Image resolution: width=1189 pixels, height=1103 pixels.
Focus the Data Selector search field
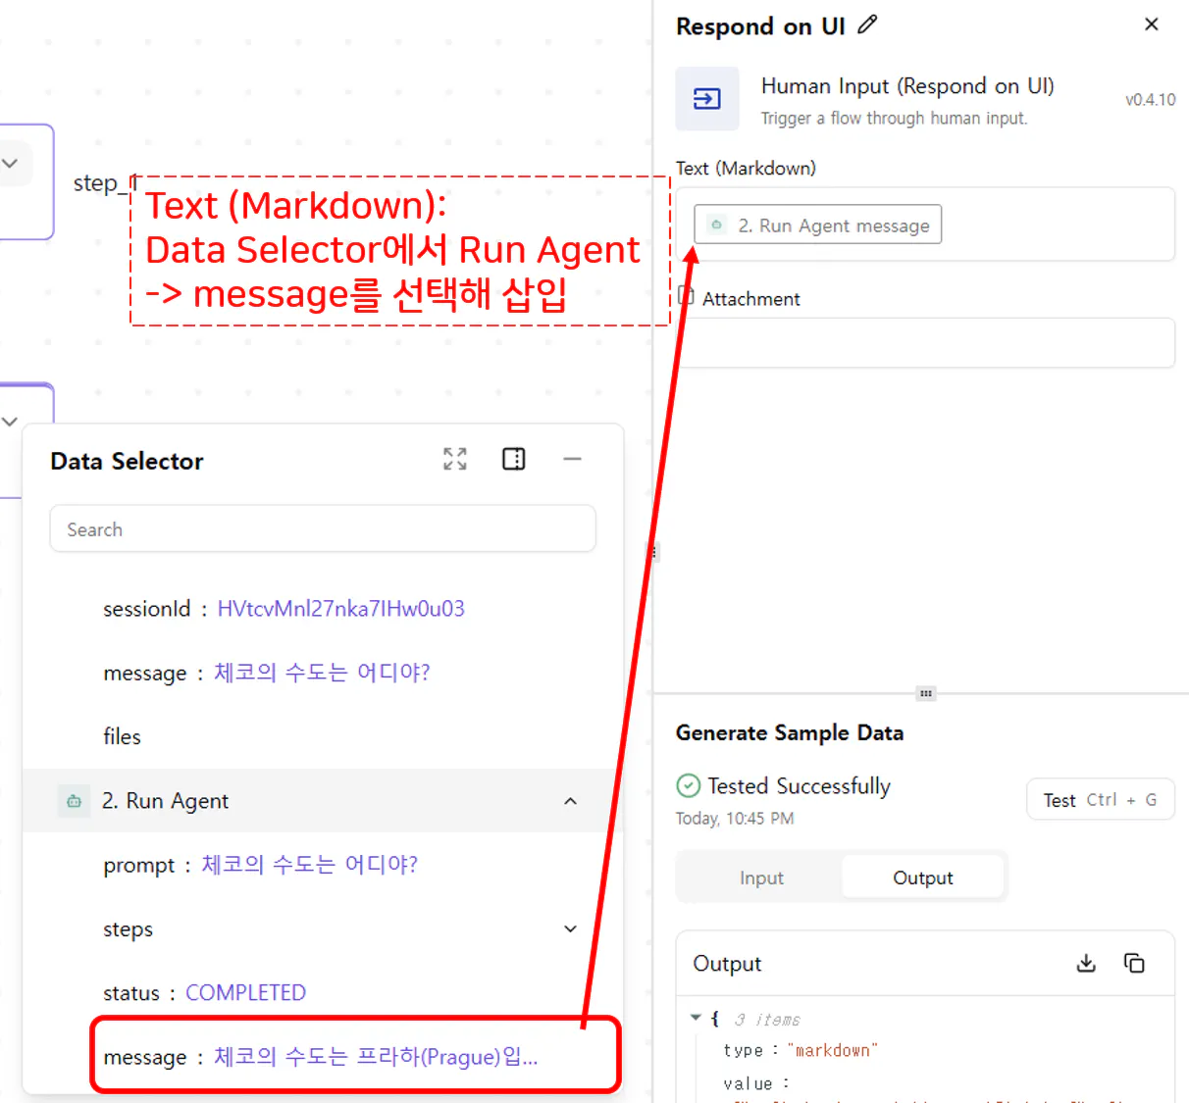click(x=323, y=528)
